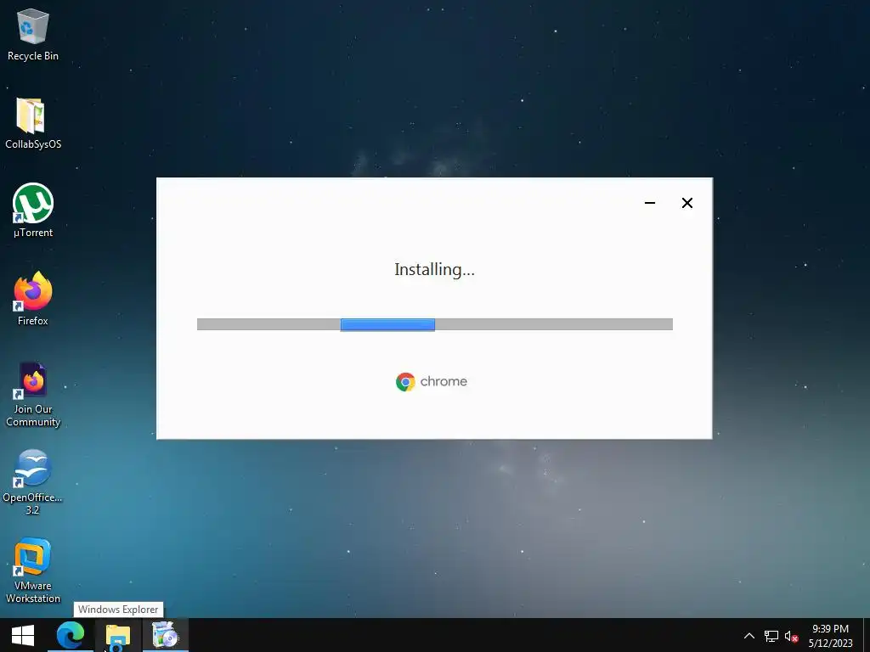Image resolution: width=870 pixels, height=652 pixels.
Task: Open the Windows Start menu
Action: [23, 635]
